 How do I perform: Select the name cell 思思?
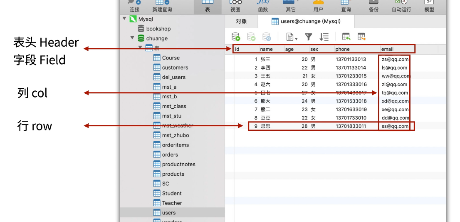tap(265, 126)
